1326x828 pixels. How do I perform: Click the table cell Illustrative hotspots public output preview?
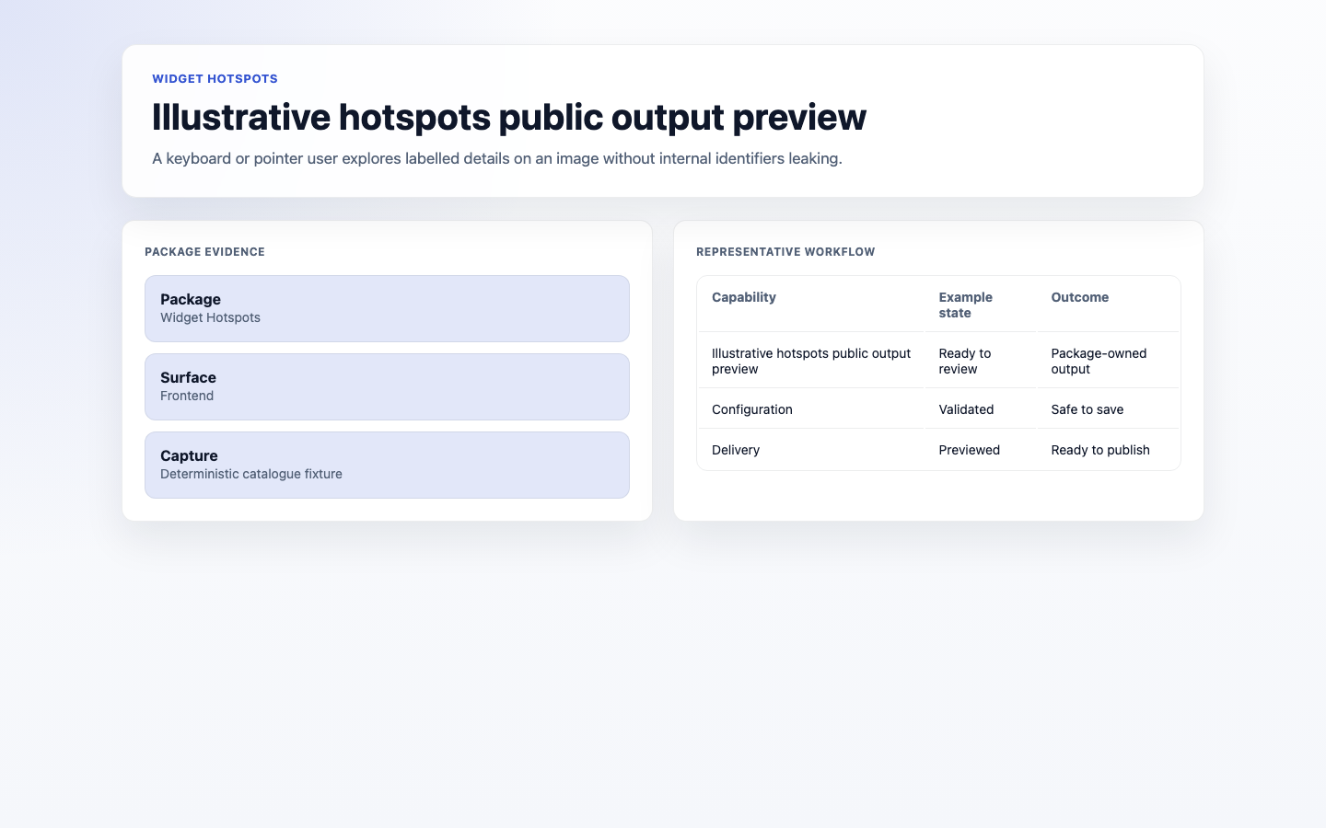point(810,361)
